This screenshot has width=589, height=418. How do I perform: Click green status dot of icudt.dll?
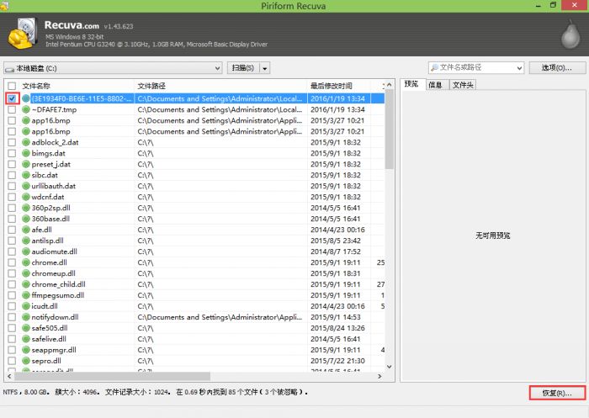point(25,306)
